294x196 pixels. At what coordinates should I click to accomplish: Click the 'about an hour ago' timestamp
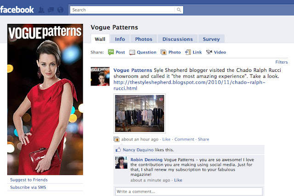tap(140, 139)
